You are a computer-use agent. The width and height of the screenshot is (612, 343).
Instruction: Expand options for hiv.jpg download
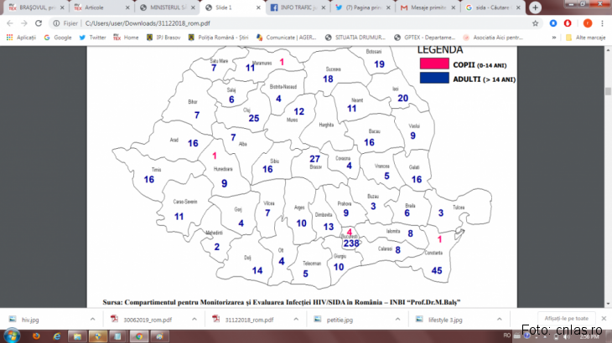[x=92, y=320]
